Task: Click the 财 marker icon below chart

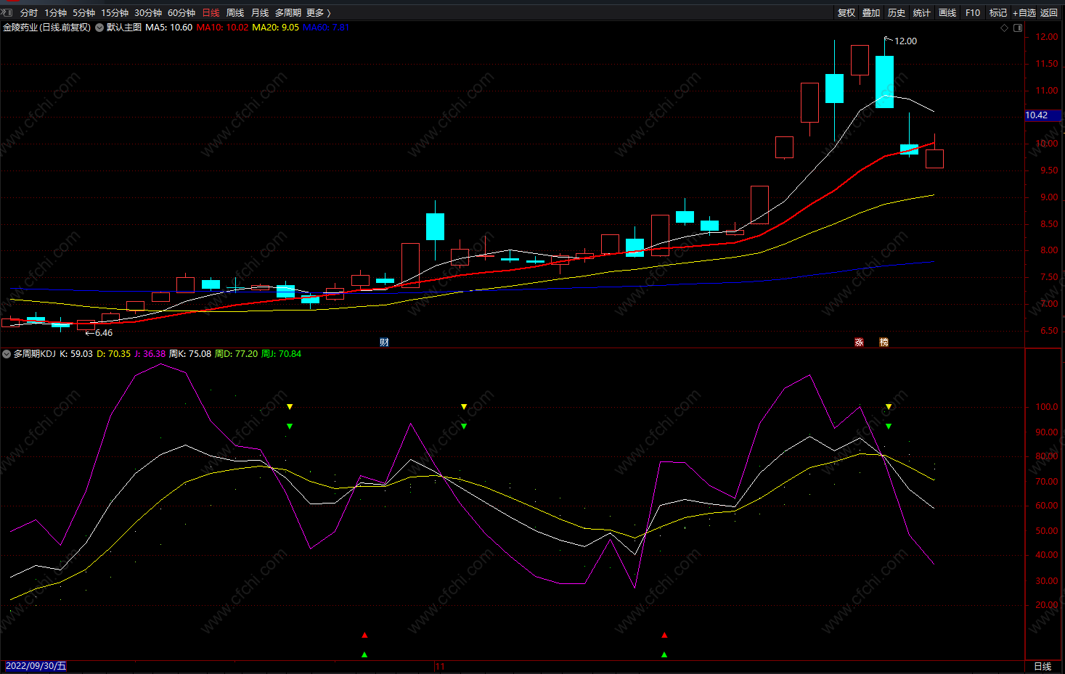Action: click(385, 342)
